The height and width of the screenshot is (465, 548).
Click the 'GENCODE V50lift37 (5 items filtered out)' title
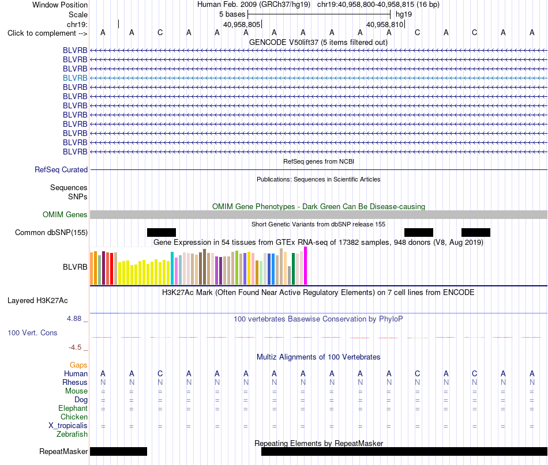pos(318,43)
